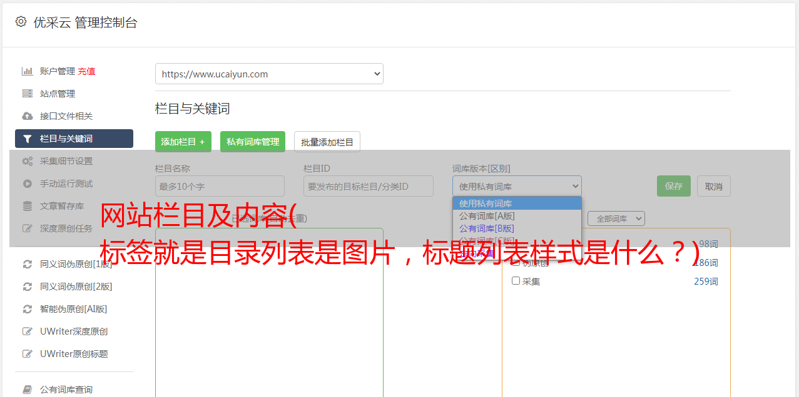Screen dimensions: 799x397
Task: Open 账户管理 in the sidebar
Action: click(58, 71)
